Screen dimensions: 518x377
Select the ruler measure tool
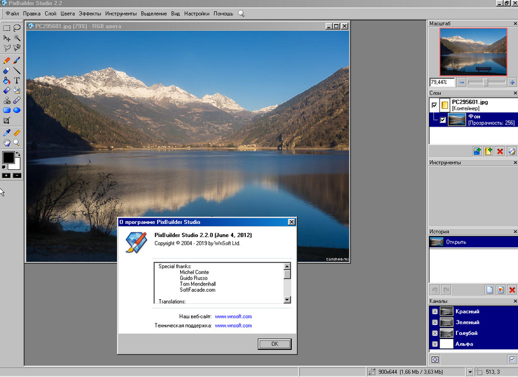(17, 133)
